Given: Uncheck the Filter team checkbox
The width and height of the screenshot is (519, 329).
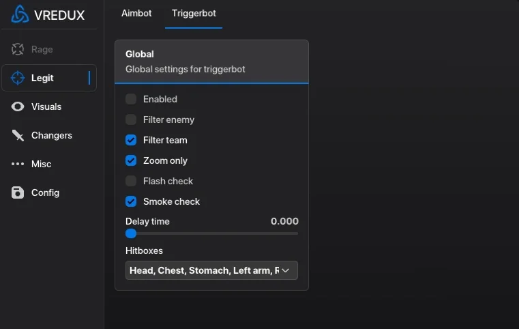Looking at the screenshot, I should pyautogui.click(x=131, y=140).
